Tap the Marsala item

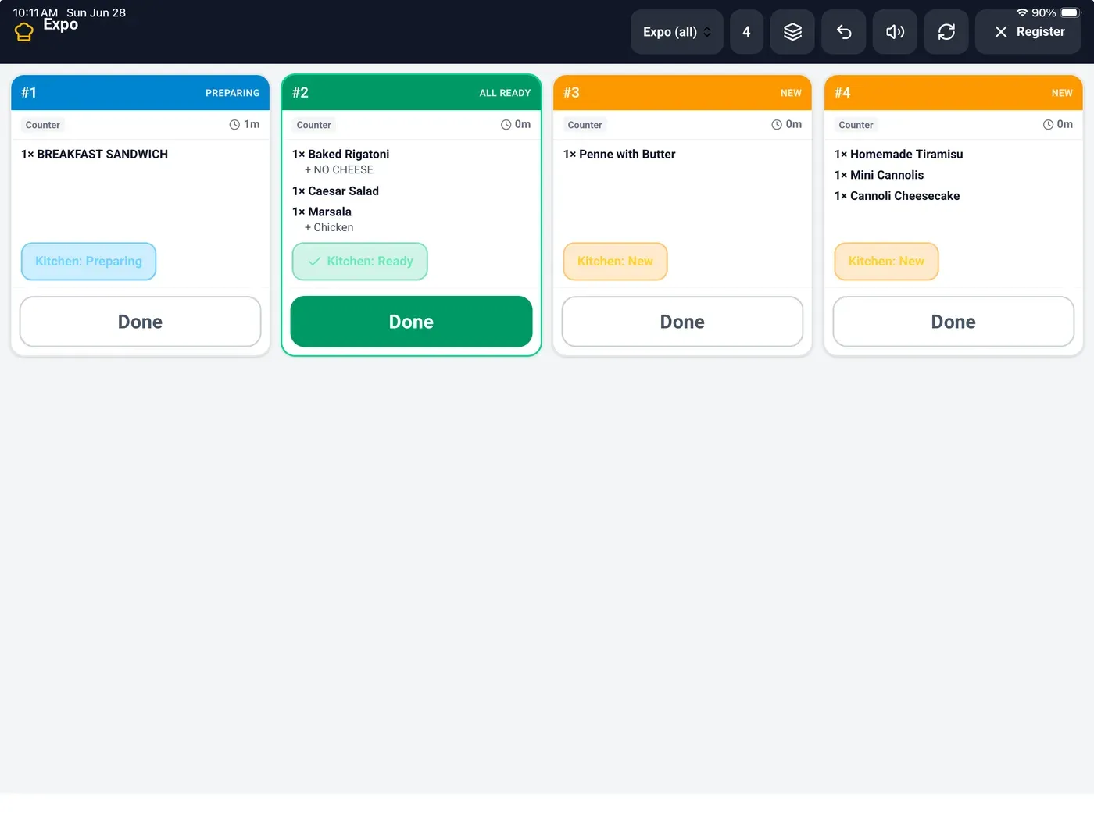(322, 212)
